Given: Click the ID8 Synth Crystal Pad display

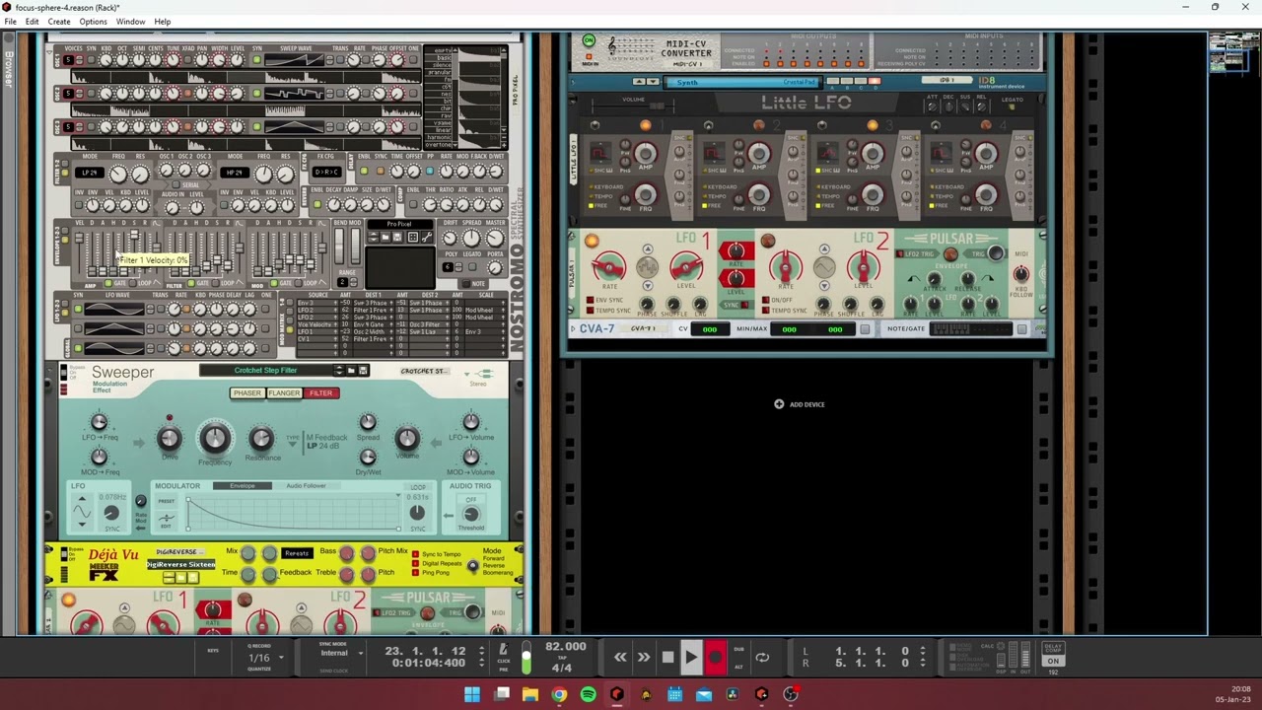Looking at the screenshot, I should (745, 83).
